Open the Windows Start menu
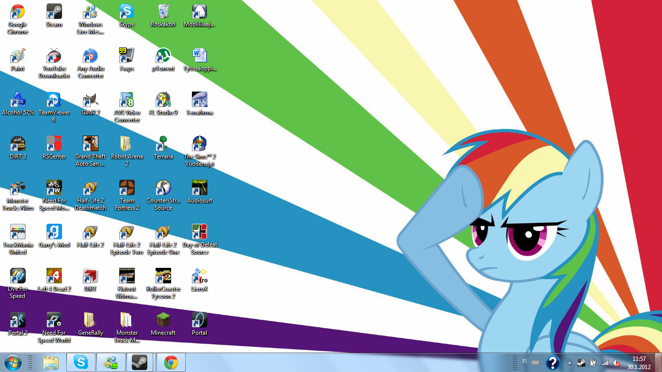This screenshot has height=372, width=662. click(x=13, y=362)
